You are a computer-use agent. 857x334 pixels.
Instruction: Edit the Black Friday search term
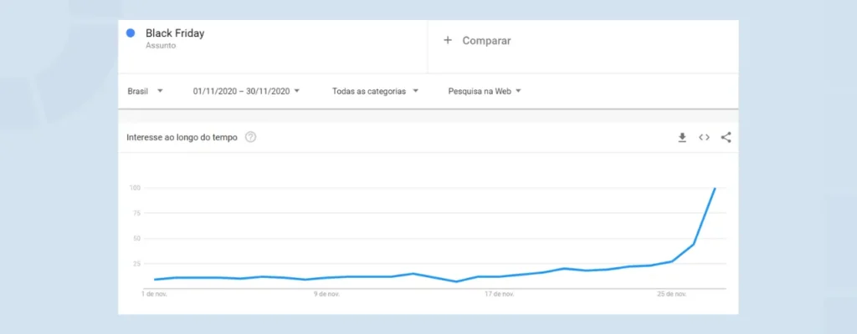175,33
